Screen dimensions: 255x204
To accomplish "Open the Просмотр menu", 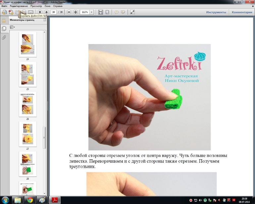I will 36,6.
